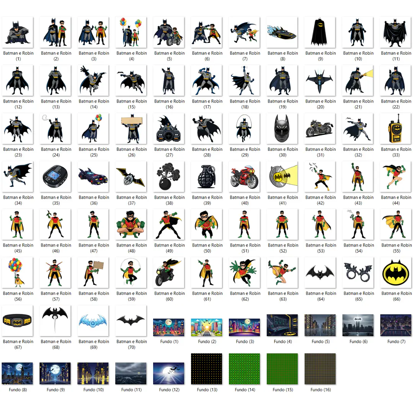Open Batman e Robin (4) balloons image
This screenshot has height=413, width=413.
coord(131,33)
